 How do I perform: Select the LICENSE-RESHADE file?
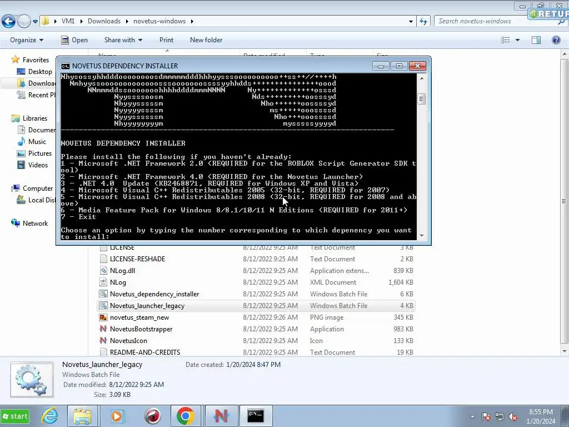137,259
